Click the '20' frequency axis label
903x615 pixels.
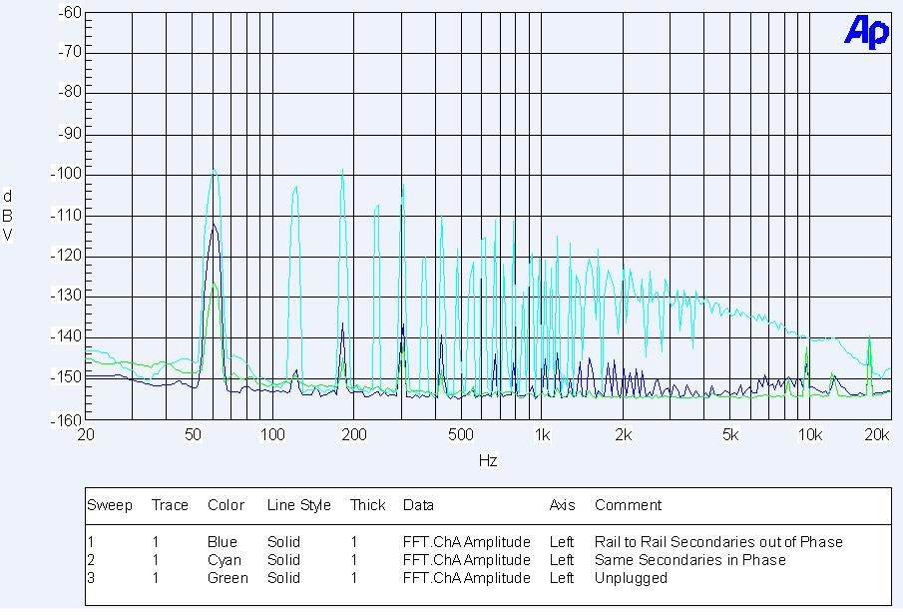click(86, 434)
